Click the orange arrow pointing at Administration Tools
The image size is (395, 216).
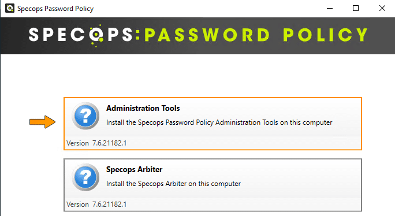click(42, 122)
